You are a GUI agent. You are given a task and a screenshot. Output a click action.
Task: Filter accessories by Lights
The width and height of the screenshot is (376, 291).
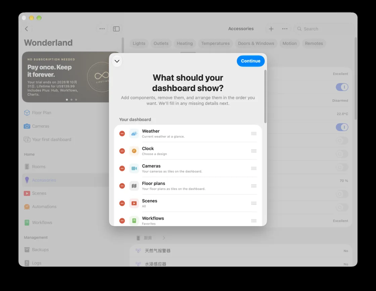[139, 43]
